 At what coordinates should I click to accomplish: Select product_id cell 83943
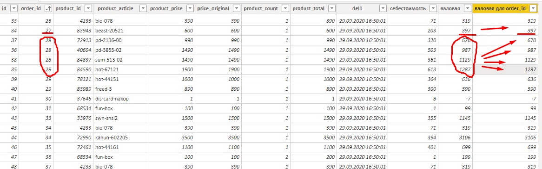pyautogui.click(x=73, y=31)
